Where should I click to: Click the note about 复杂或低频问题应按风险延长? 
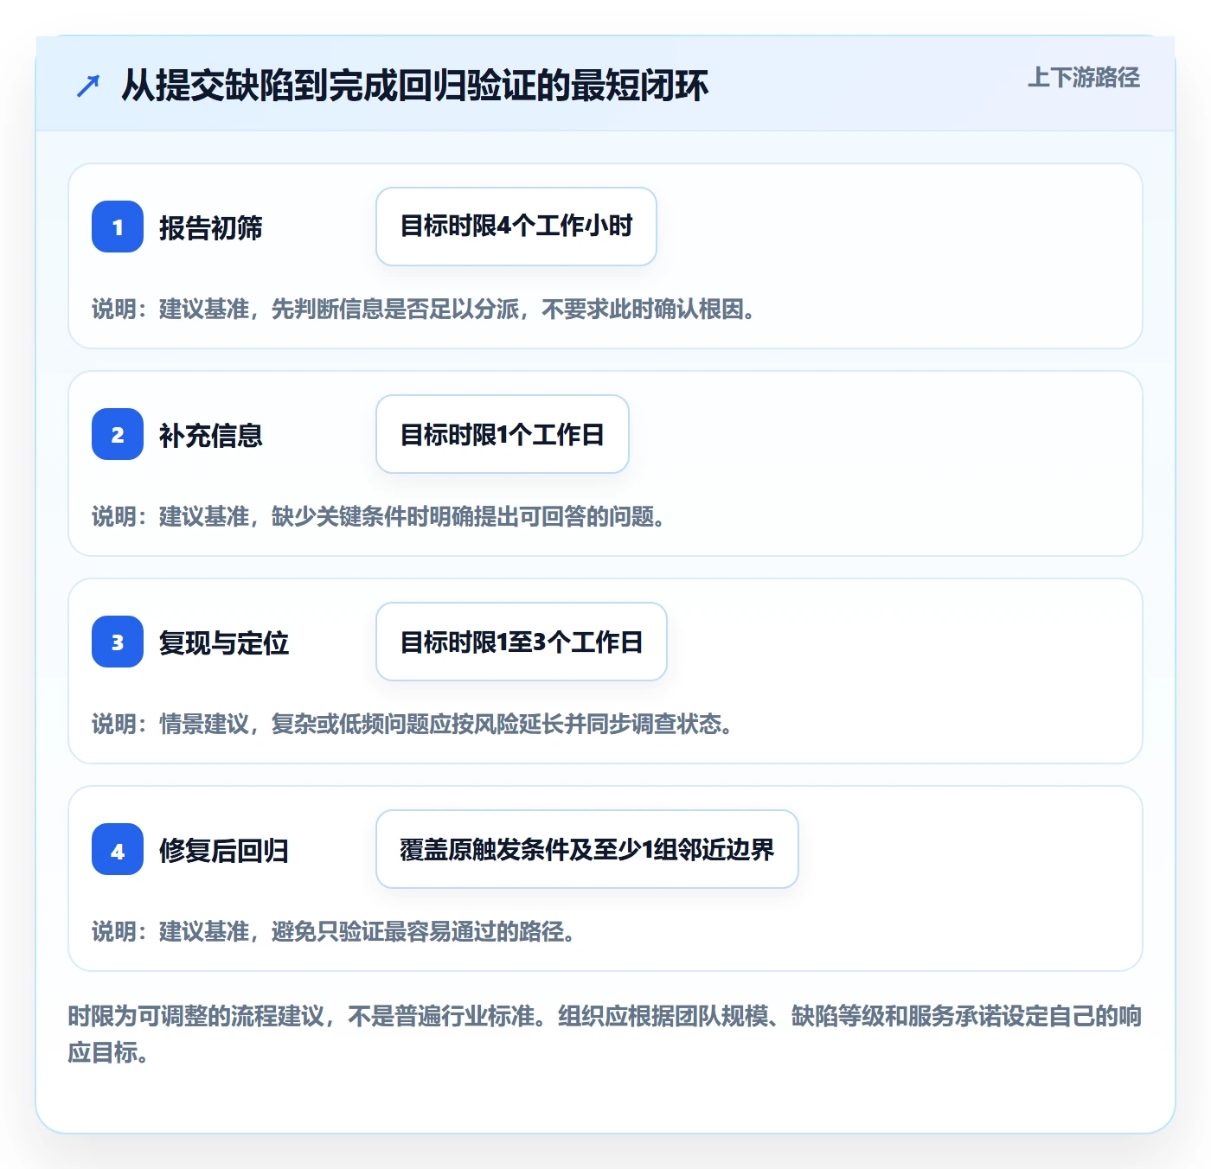click(x=413, y=725)
